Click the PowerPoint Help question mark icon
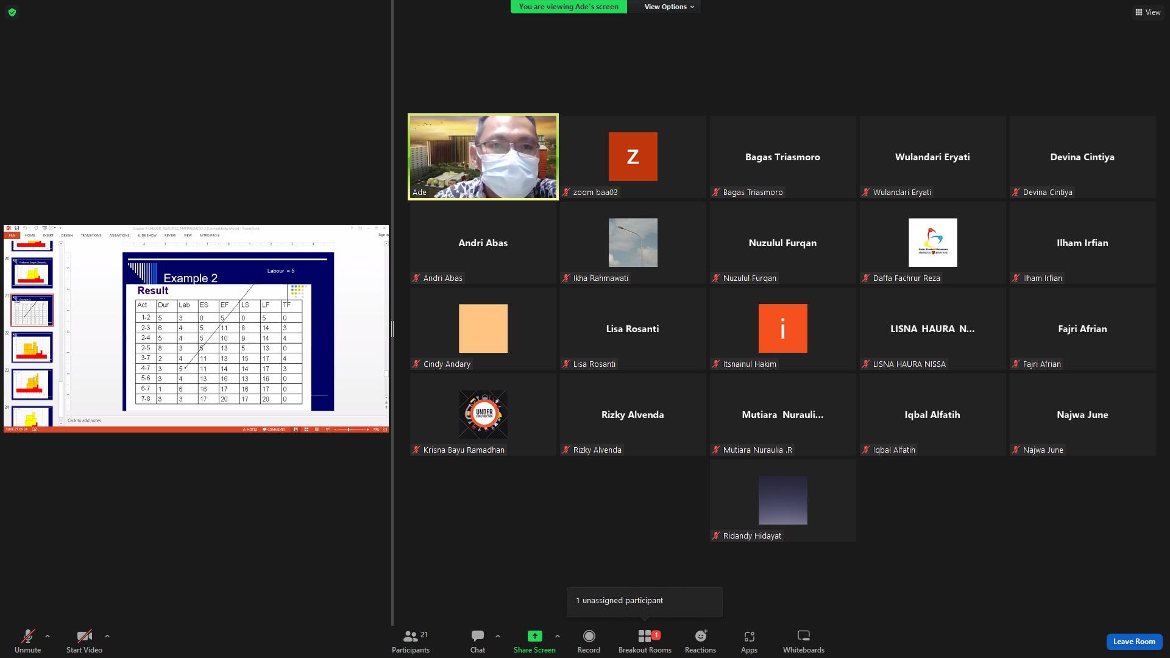This screenshot has width=1170, height=658. pyautogui.click(x=352, y=228)
